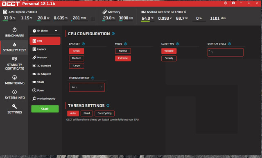The width and height of the screenshot is (262, 158).
Task: Set mode to Extreme
Action: coord(123,58)
